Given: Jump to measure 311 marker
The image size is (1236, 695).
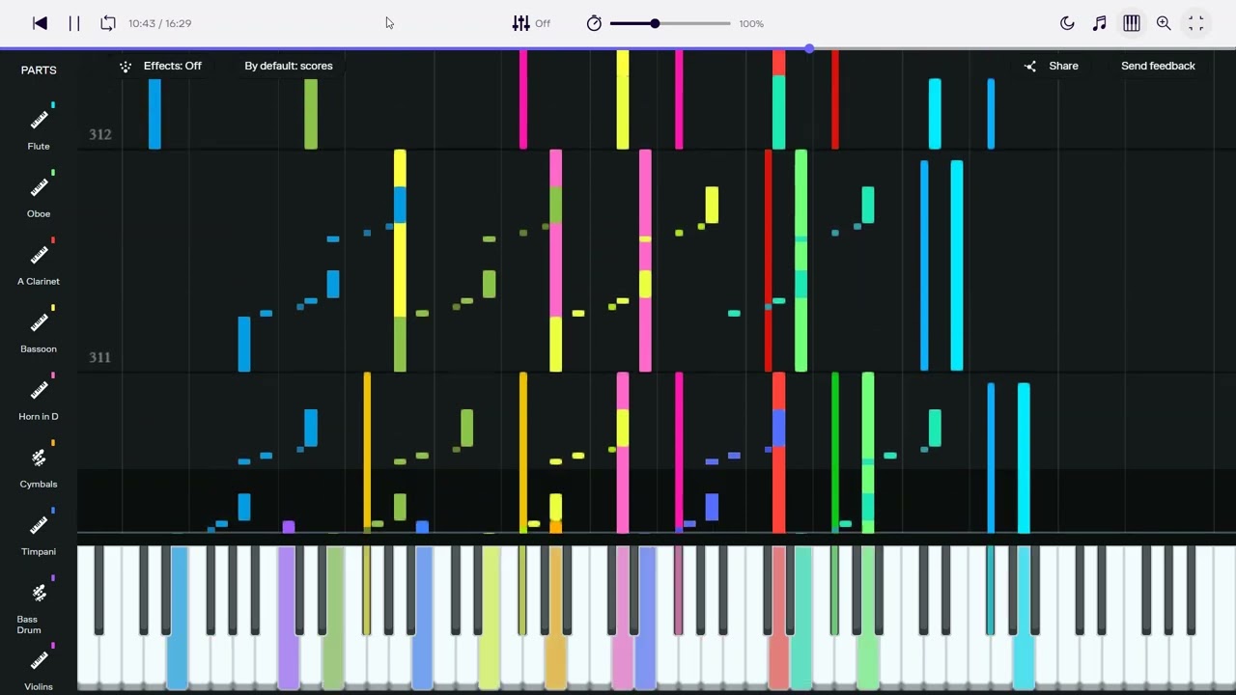Looking at the screenshot, I should pyautogui.click(x=100, y=357).
